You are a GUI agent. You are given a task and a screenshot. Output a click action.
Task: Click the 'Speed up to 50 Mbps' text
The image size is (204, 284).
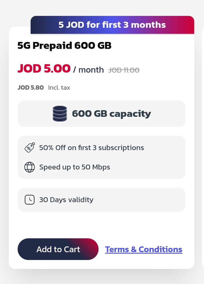coord(75,167)
